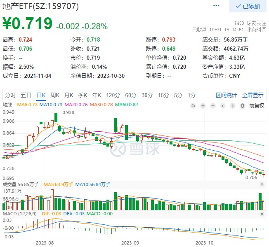Open 区间统计 range statistics
269x247 pixels.
click(226, 95)
